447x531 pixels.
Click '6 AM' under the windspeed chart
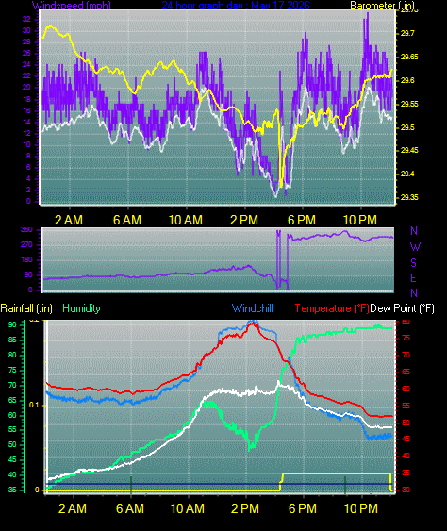(127, 220)
